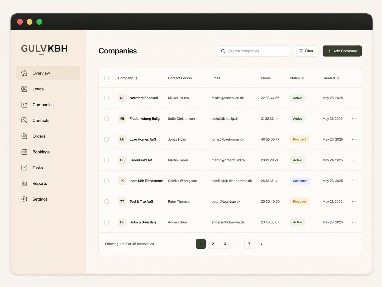Check the Frederiksberg Bolig row checkbox
The image size is (382, 287).
[x=107, y=119]
